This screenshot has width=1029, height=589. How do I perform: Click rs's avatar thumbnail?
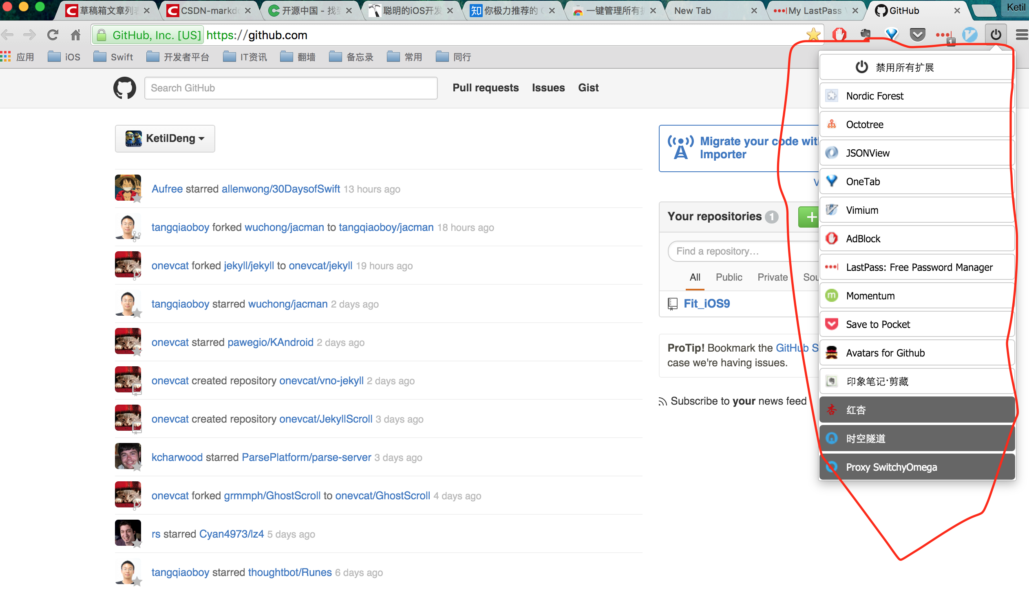[128, 533]
